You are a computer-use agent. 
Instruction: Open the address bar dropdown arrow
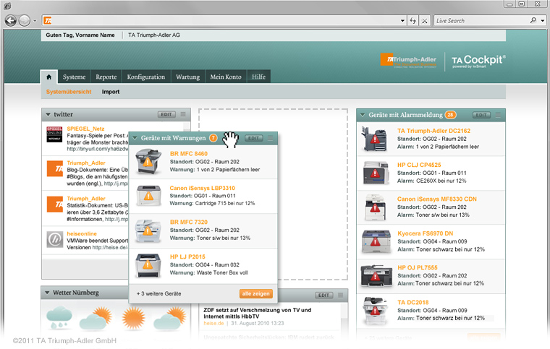point(402,21)
